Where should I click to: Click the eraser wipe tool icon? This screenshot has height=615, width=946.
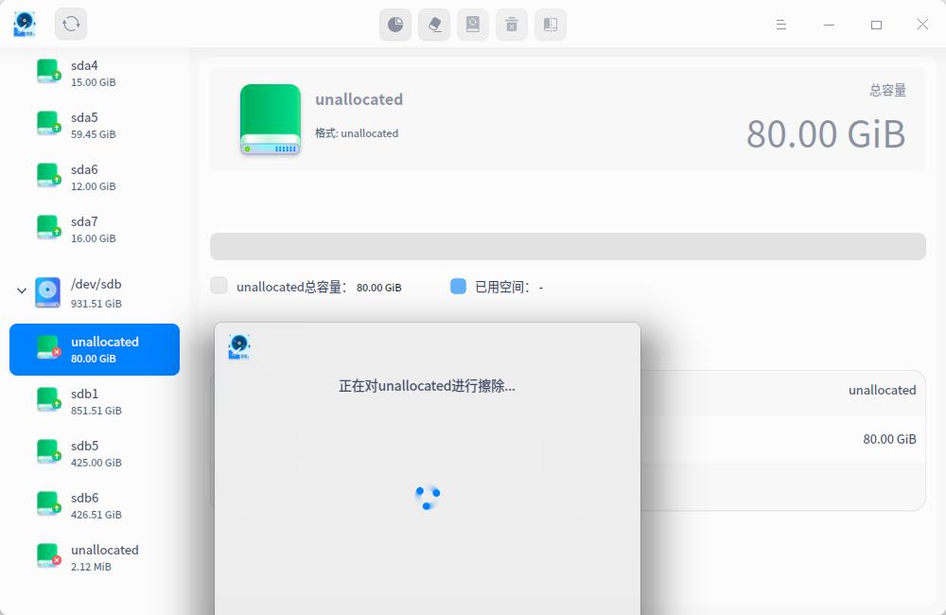433,25
